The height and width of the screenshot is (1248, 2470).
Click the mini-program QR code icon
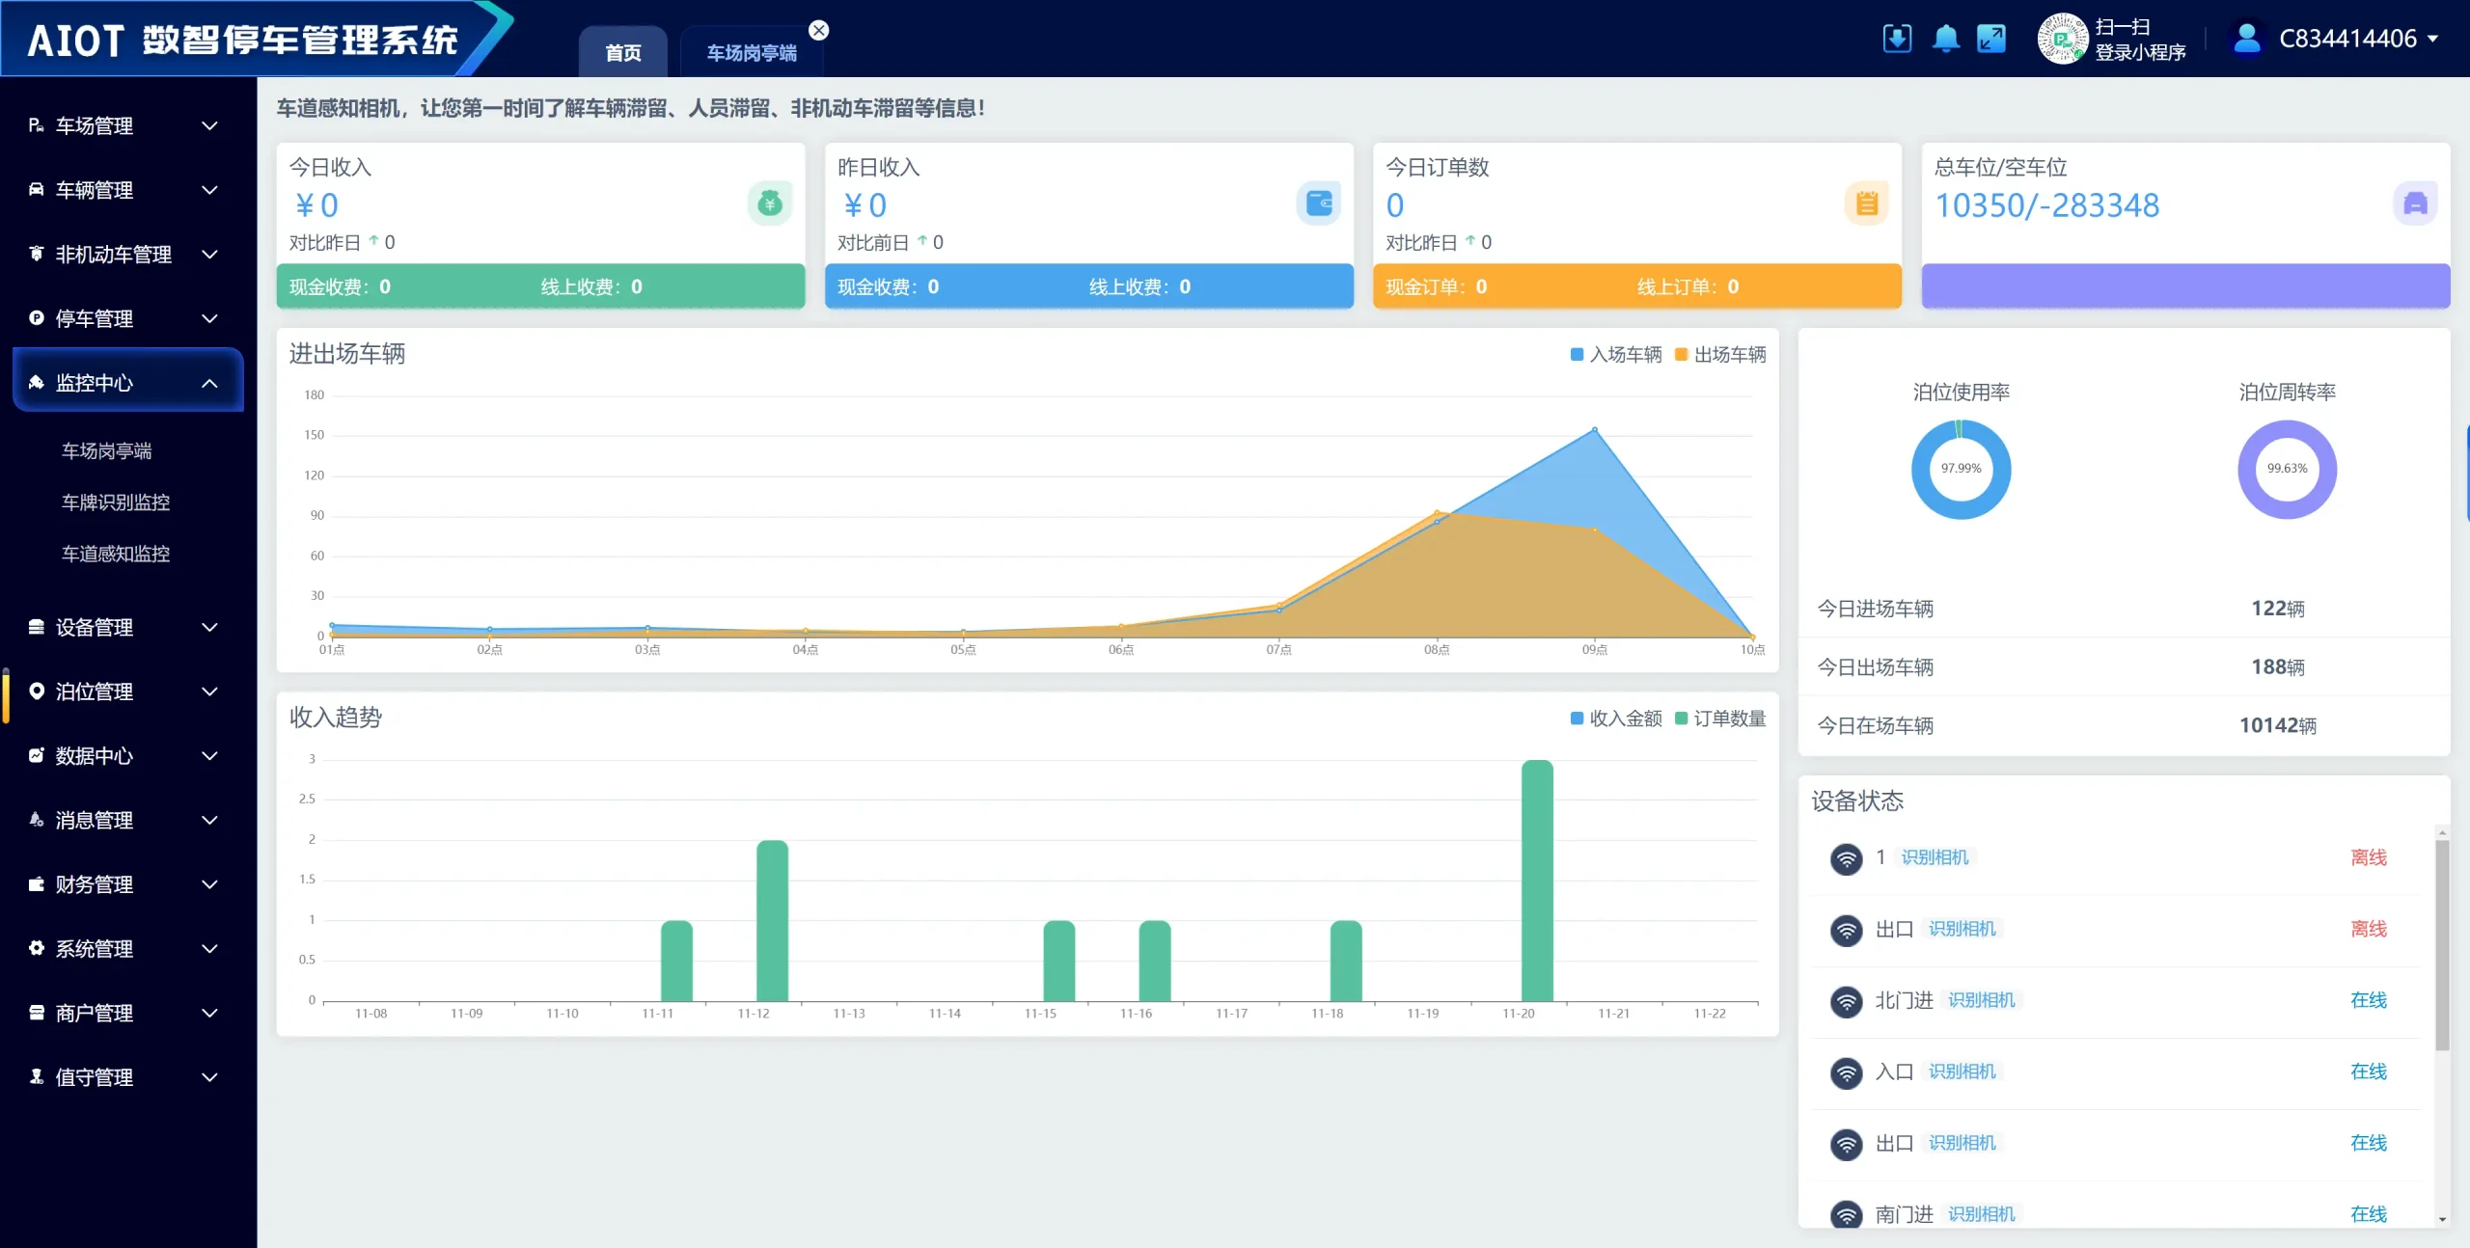point(2062,39)
